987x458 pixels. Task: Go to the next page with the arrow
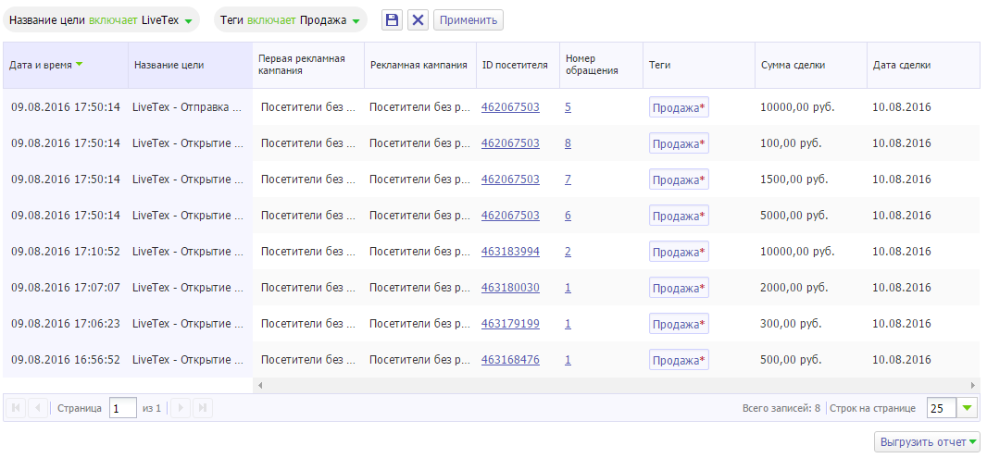tap(181, 408)
